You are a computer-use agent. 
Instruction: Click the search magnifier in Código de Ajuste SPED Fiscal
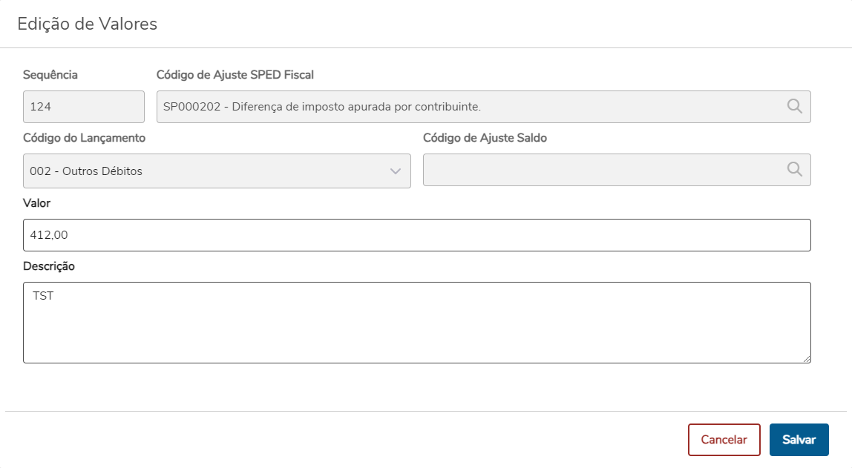click(x=794, y=106)
